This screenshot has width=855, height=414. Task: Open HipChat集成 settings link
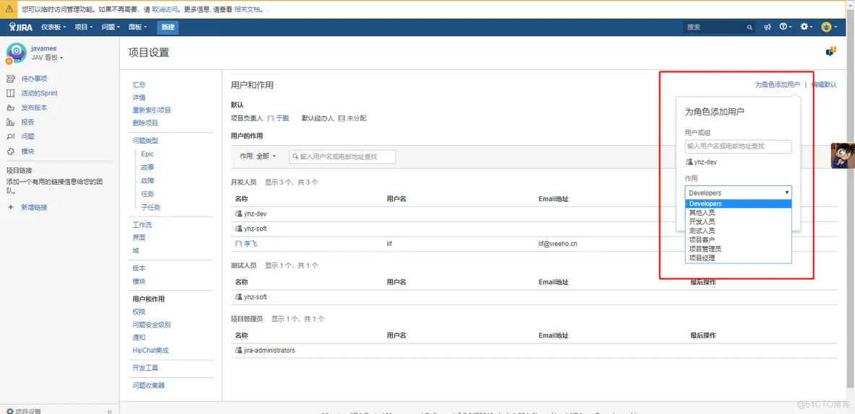(150, 351)
